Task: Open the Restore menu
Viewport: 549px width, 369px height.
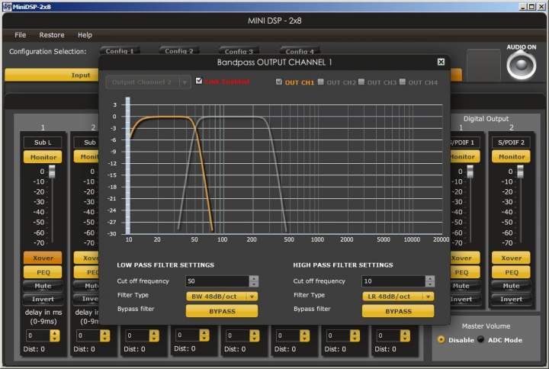Action: 52,35
